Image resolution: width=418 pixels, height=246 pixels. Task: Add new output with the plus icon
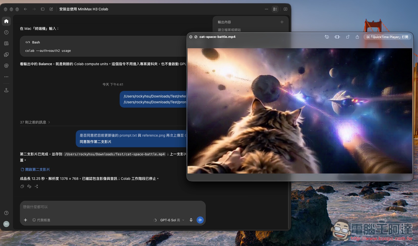[x=282, y=22]
